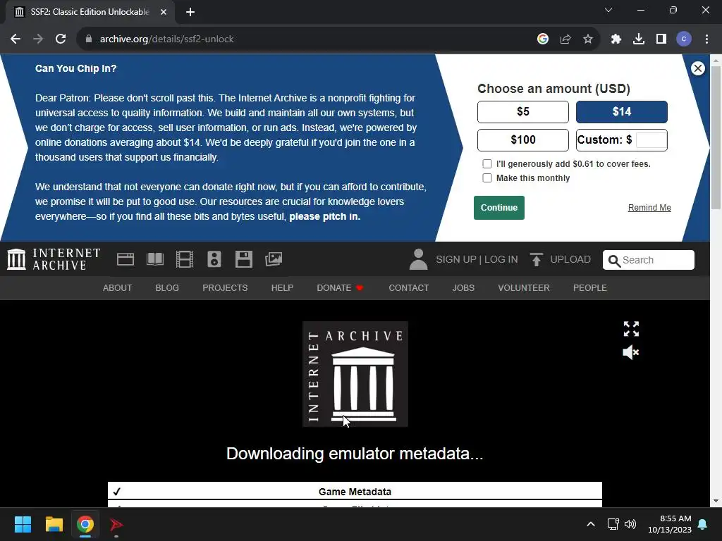Open the notifications bell in the taskbar

pyautogui.click(x=703, y=524)
